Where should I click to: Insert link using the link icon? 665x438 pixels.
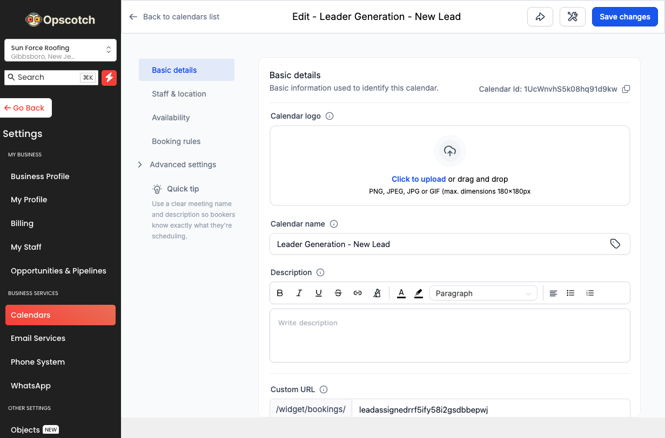[x=358, y=293]
